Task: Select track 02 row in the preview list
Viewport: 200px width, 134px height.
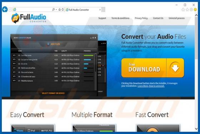Action: tap(53, 60)
